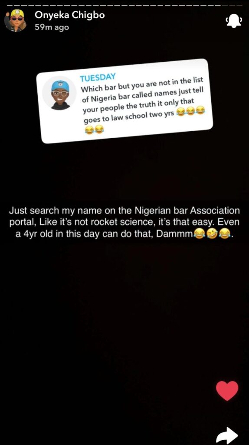Tap the "portal, Like it's not rocket science" line
249x445 pixels.
[x=124, y=222]
